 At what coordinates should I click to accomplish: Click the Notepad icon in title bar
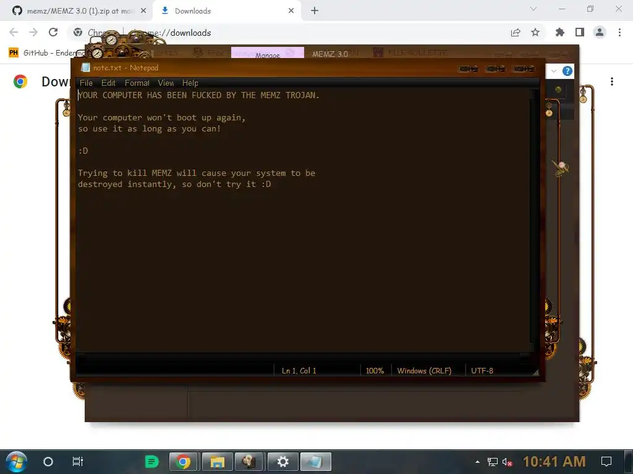click(x=85, y=68)
